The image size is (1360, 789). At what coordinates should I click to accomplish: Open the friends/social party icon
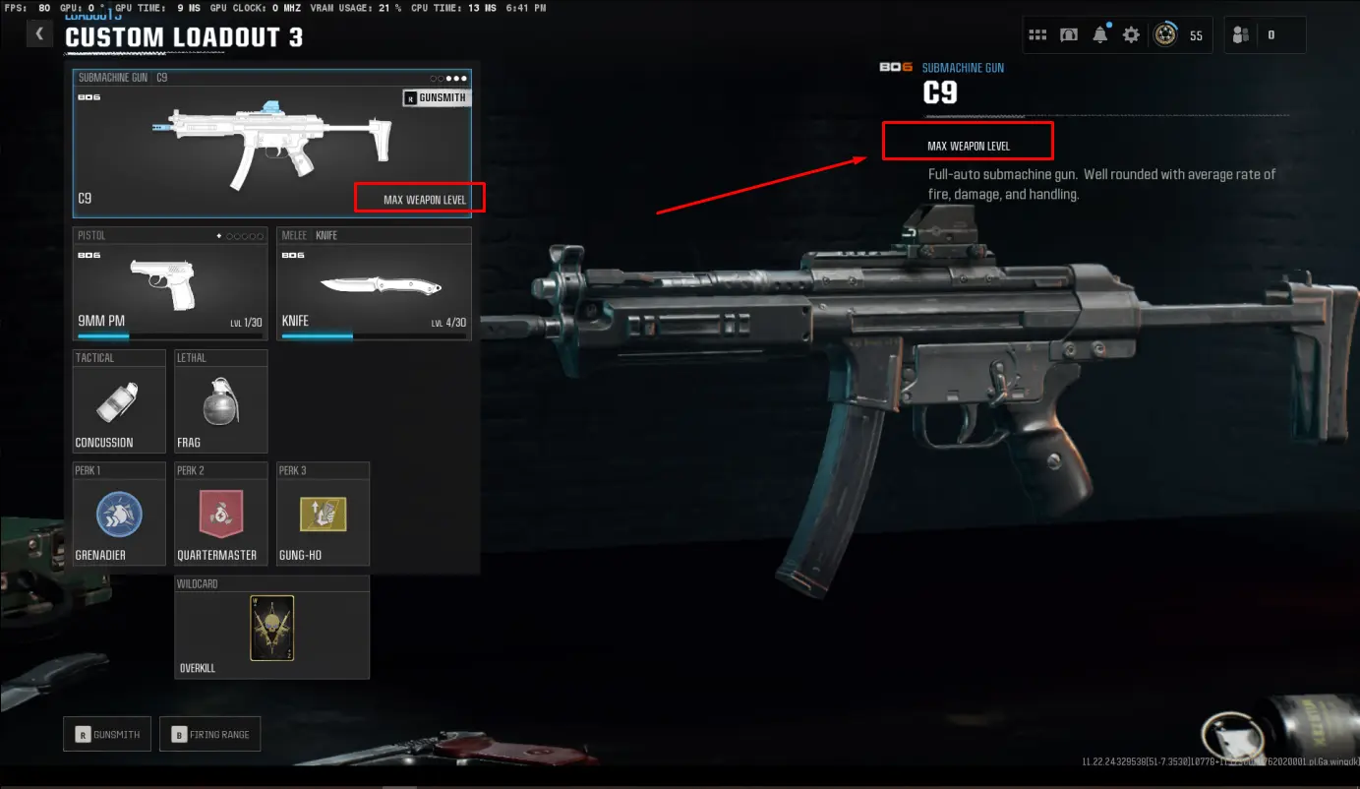point(1241,35)
